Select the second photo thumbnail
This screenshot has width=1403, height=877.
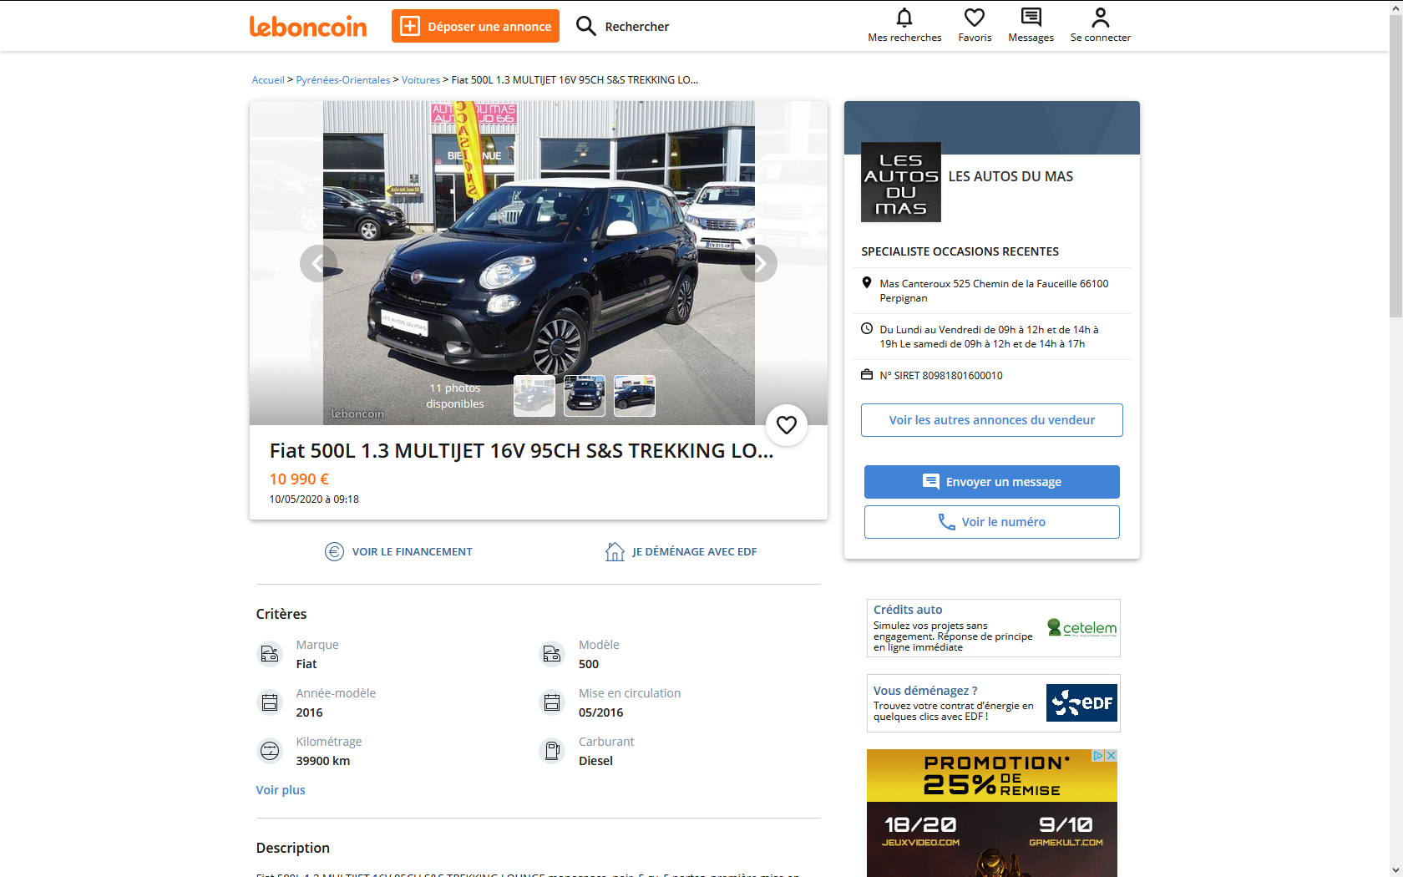point(585,396)
